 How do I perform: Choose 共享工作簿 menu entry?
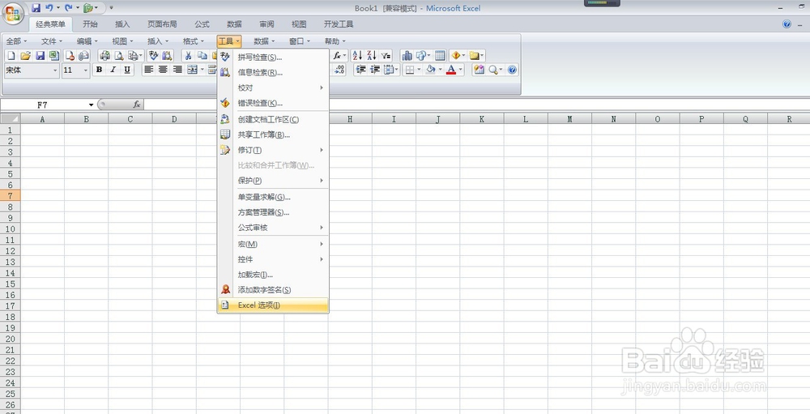[x=273, y=135]
